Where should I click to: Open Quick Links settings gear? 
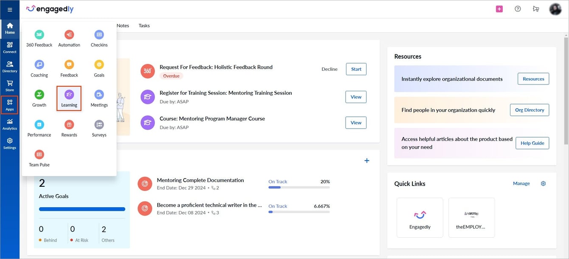[x=543, y=183]
